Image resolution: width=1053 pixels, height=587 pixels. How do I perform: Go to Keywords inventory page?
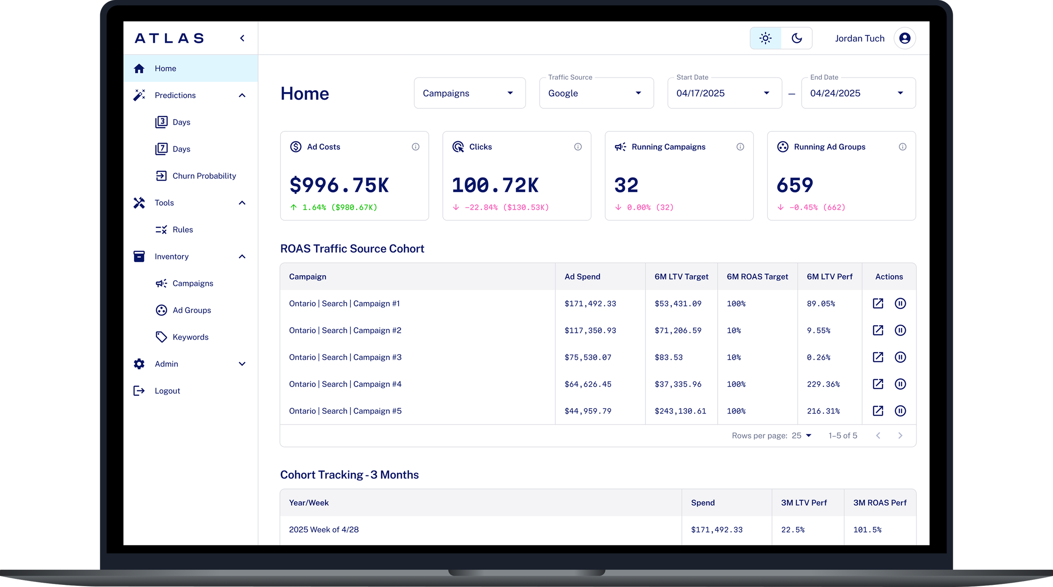click(190, 337)
